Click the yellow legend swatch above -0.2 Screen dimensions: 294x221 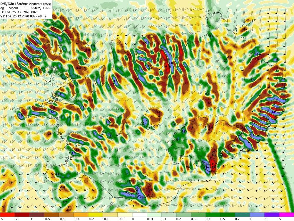click(x=96, y=215)
